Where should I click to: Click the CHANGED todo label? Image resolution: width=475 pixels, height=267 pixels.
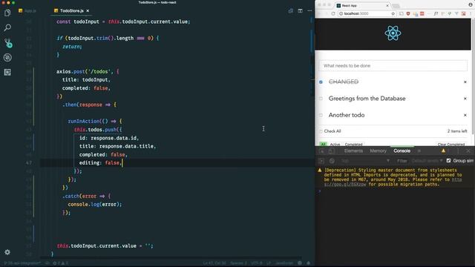344,82
